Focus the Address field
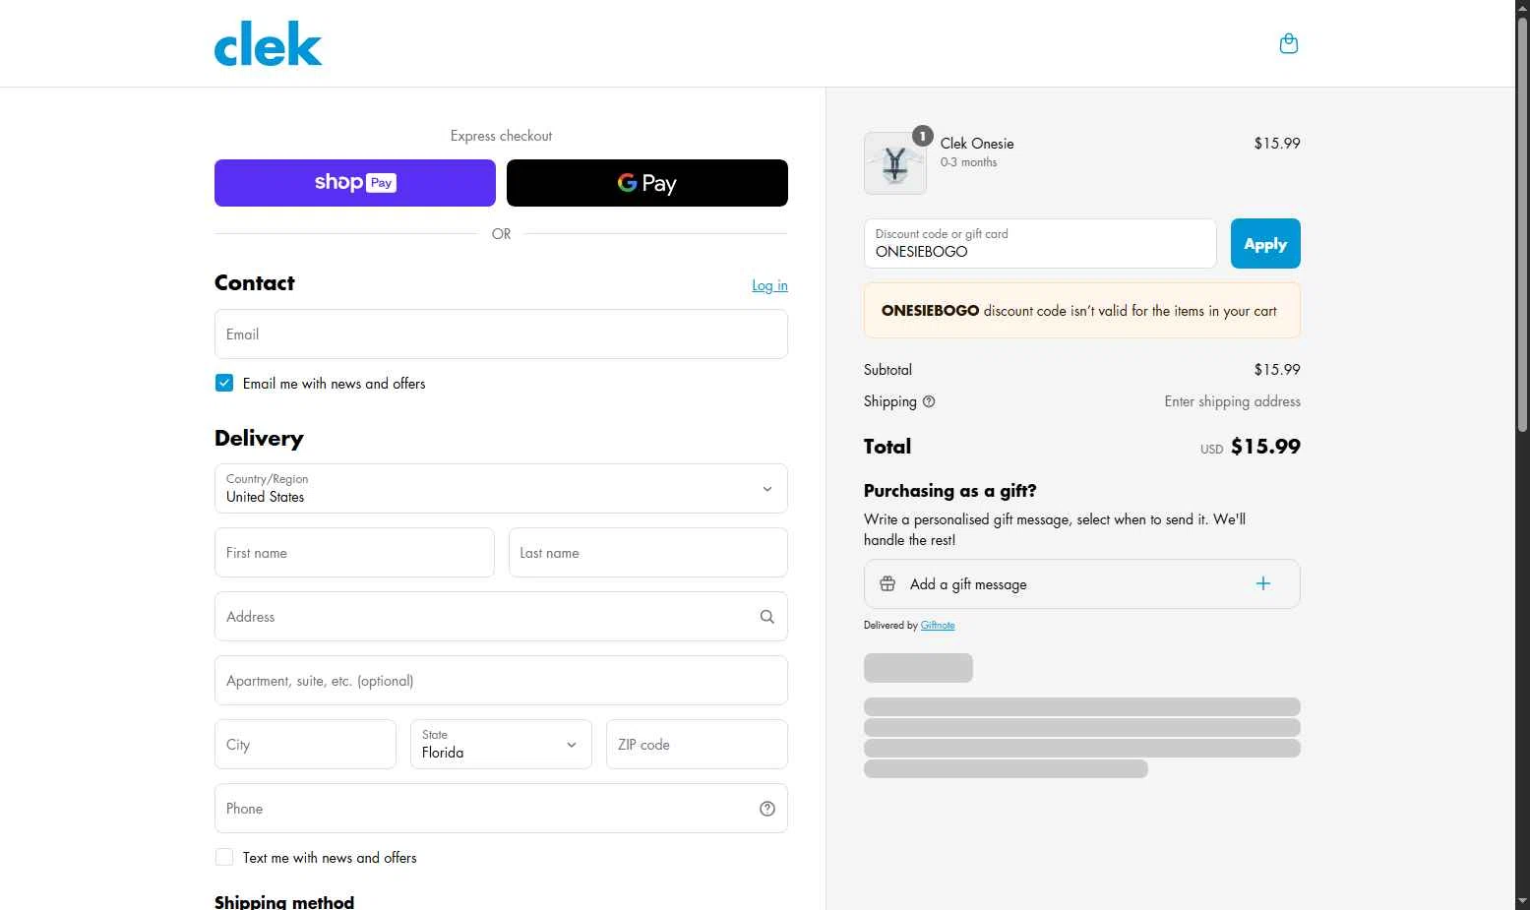This screenshot has width=1530, height=910. (x=501, y=617)
